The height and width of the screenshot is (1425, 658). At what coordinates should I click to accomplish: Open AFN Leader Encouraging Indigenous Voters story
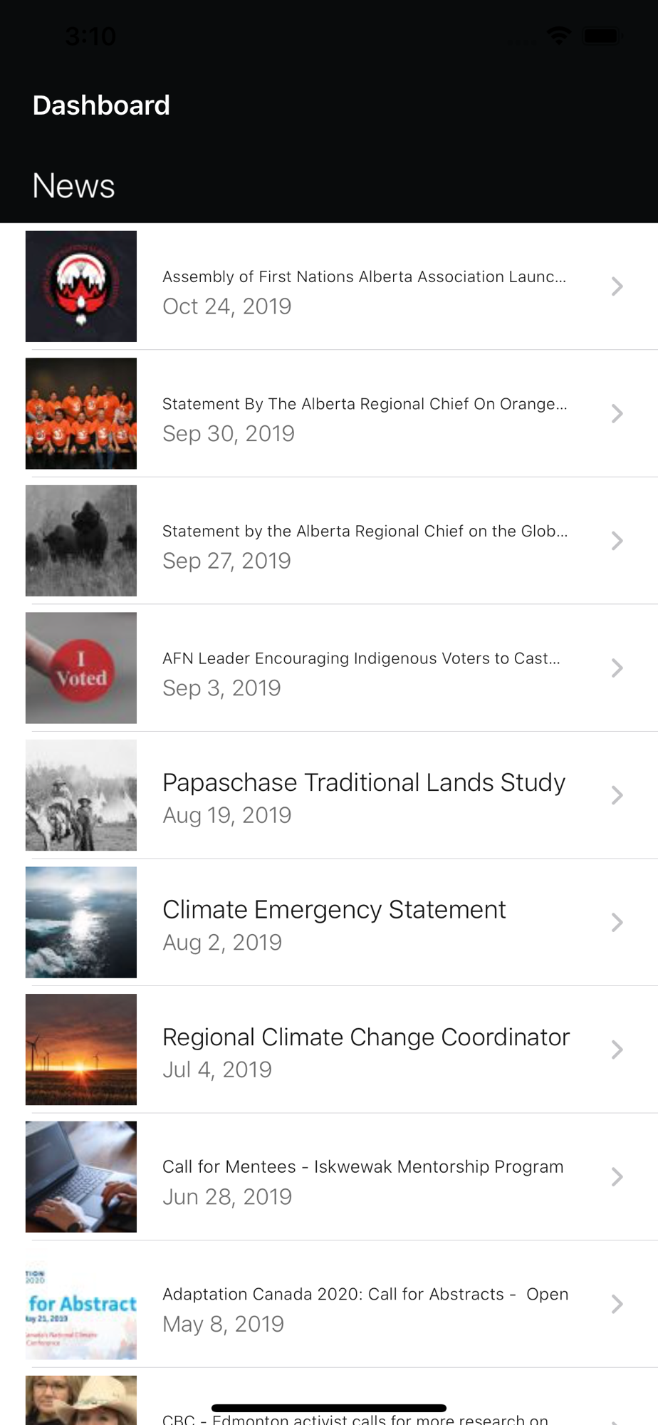(361, 658)
